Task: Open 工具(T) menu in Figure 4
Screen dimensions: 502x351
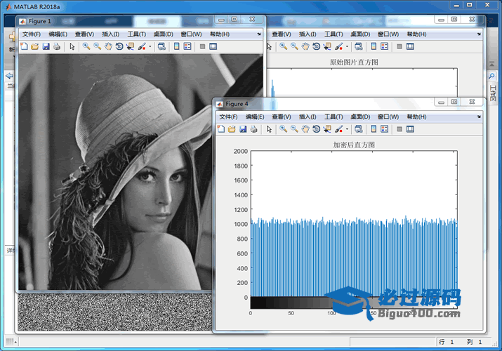Action: pyautogui.click(x=333, y=117)
